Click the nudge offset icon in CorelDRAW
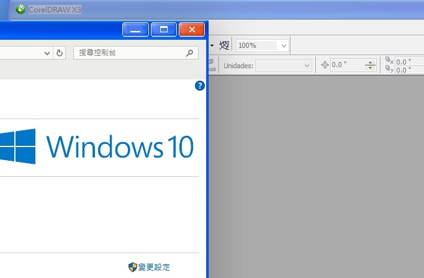This screenshot has width=424, height=278. [325, 65]
